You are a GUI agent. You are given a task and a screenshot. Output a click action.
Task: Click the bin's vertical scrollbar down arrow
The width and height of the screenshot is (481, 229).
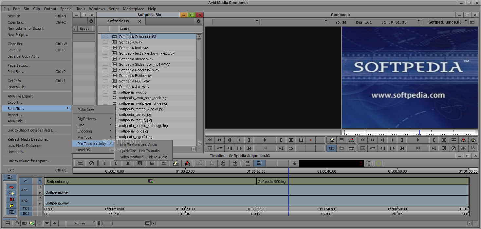point(199,143)
